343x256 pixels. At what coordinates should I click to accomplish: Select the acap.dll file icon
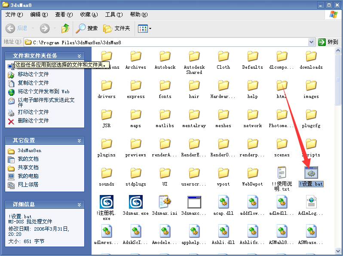224,205
